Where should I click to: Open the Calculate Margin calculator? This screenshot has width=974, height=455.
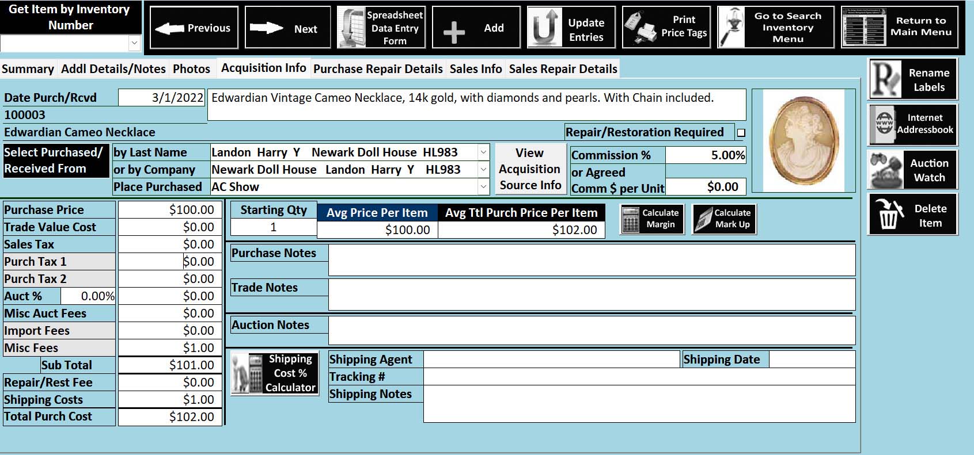(651, 219)
